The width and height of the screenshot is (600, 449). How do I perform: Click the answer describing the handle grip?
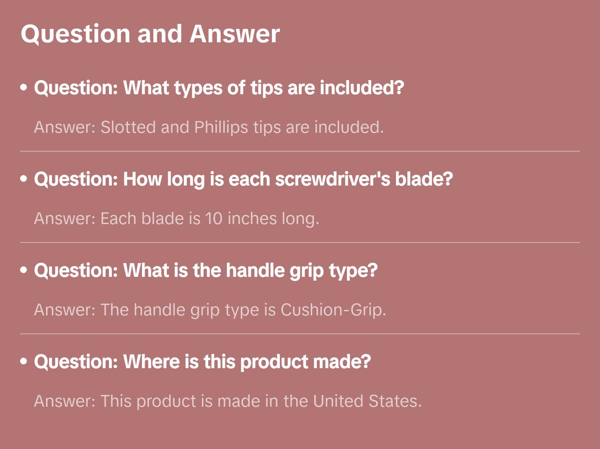coord(209,310)
